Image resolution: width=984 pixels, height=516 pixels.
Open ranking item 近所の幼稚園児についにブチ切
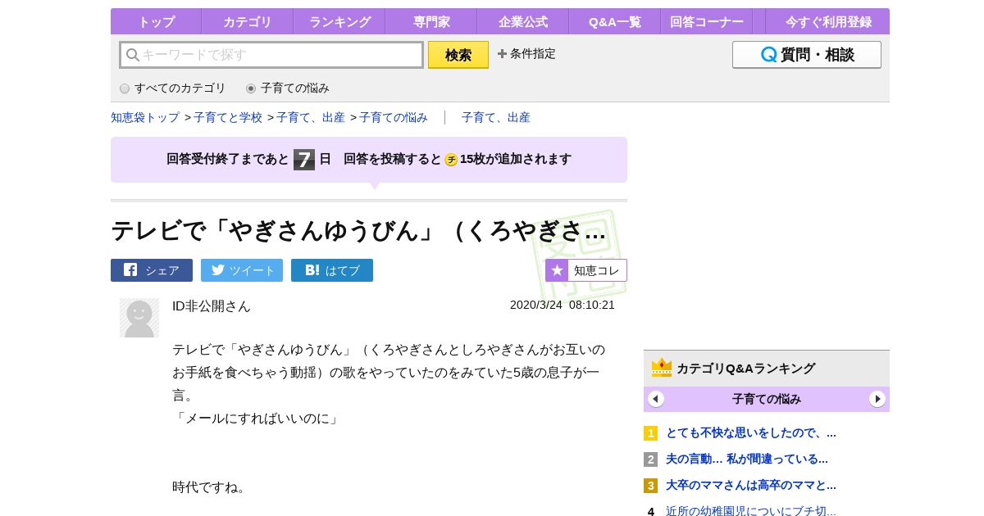coord(751,511)
